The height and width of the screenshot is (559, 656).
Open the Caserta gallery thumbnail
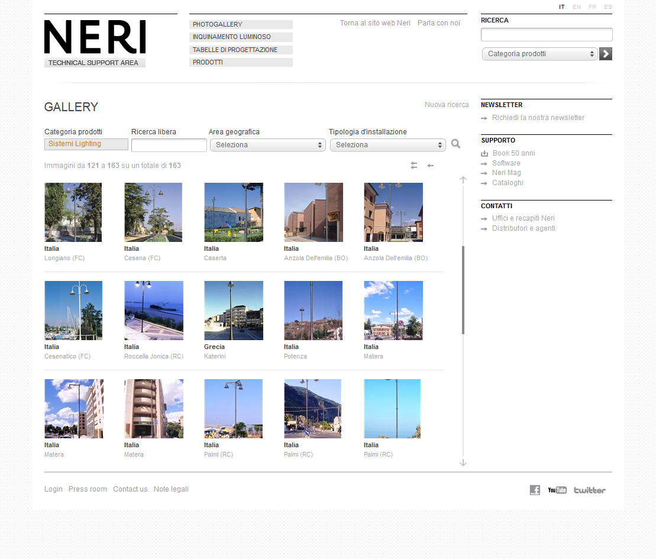tap(234, 212)
